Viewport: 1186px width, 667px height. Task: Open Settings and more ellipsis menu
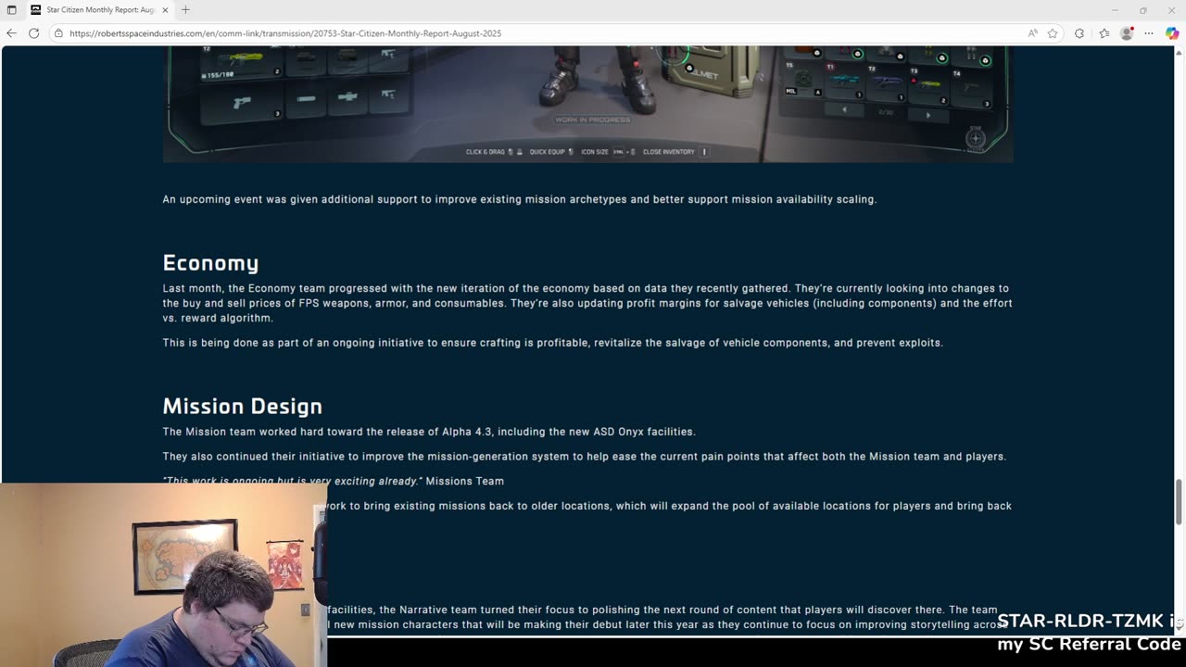point(1149,33)
